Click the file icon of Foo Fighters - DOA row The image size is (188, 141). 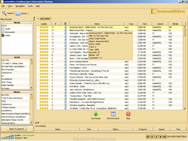[x=65, y=68]
